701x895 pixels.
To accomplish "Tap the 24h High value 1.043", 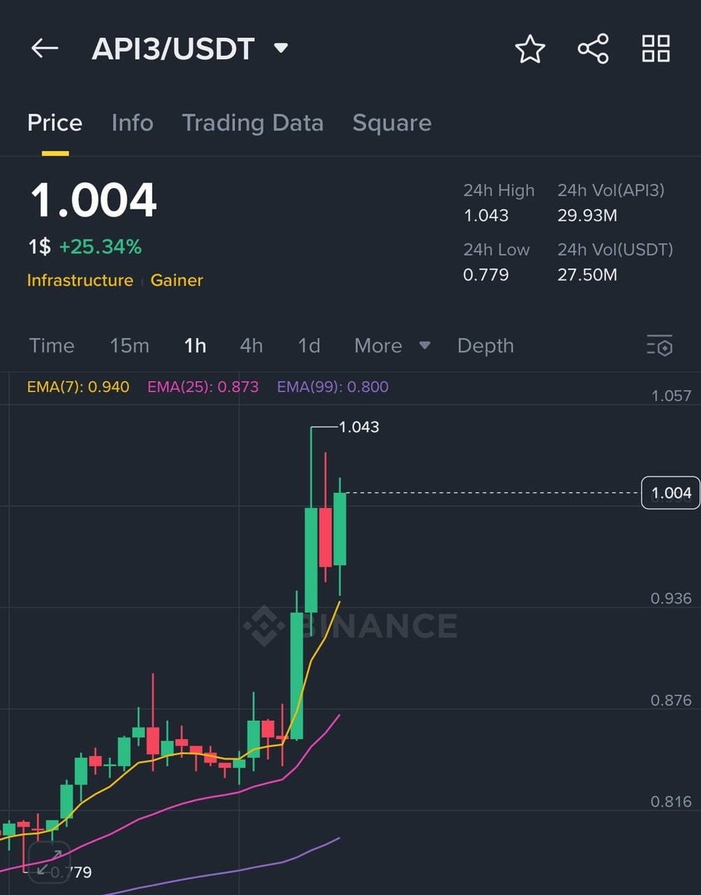I will (x=485, y=216).
